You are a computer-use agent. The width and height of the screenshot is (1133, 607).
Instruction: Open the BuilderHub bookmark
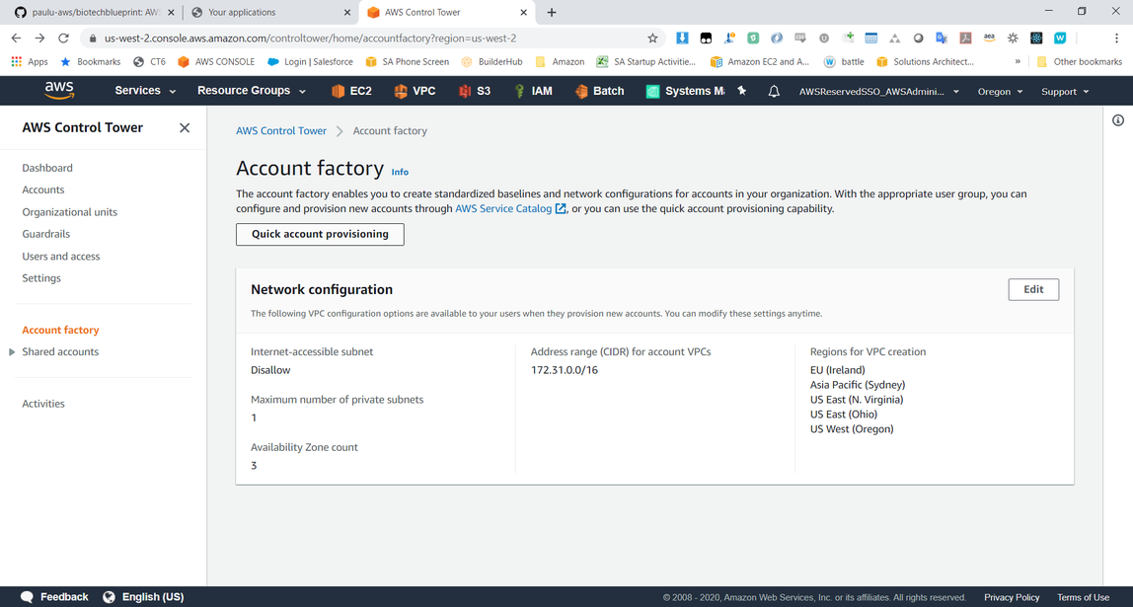(492, 61)
